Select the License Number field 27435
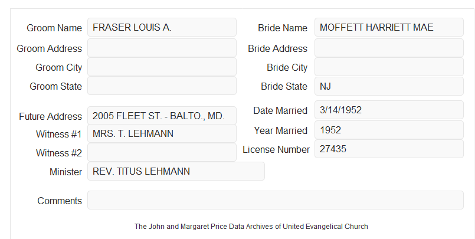The width and height of the screenshot is (475, 239). tap(389, 149)
